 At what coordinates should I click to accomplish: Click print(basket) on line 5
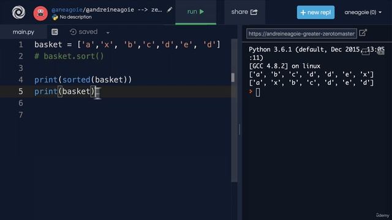pos(64,91)
